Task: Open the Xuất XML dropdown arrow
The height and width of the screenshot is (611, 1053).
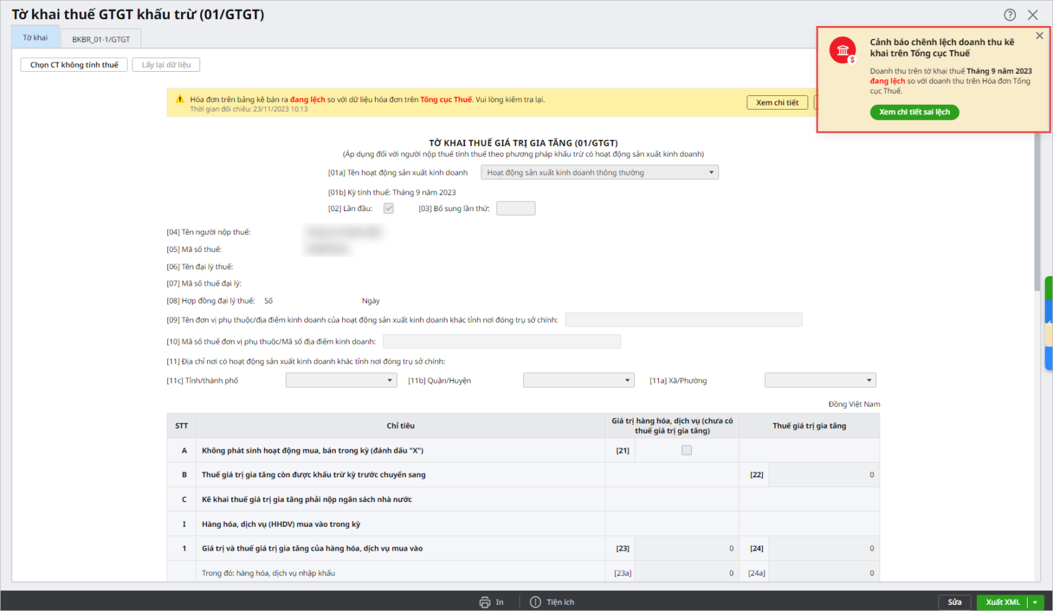Action: click(x=1035, y=602)
